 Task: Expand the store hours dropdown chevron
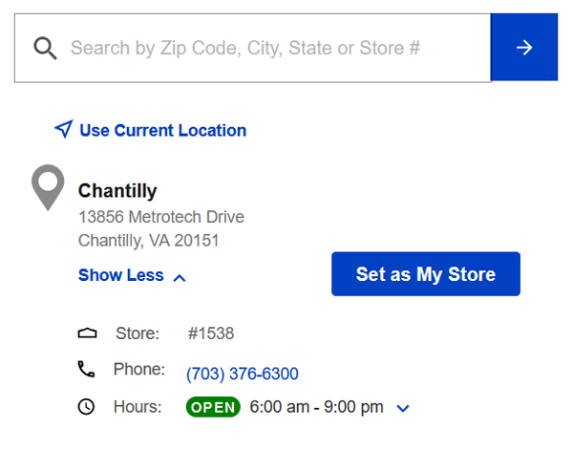[x=403, y=408]
